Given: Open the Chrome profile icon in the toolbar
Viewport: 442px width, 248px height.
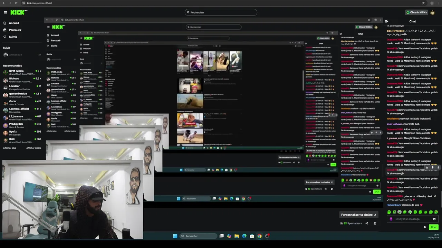Looking at the screenshot, I should pyautogui.click(x=432, y=3).
